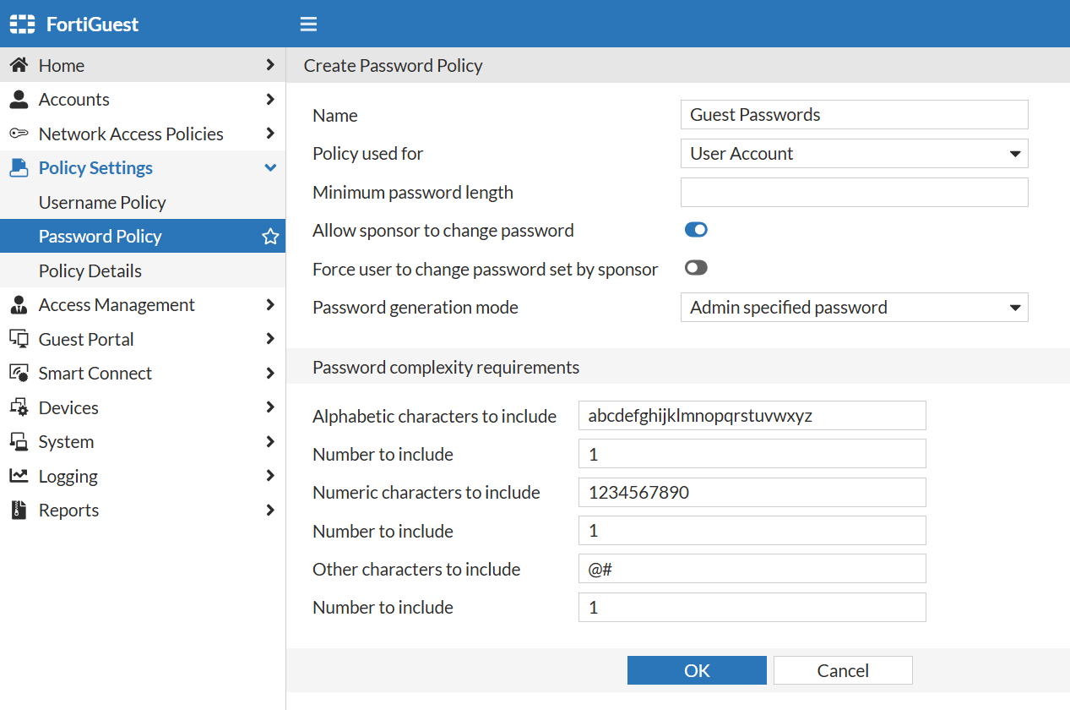The image size is (1070, 710).
Task: Click the Devices icon in sidebar
Action: [x=19, y=407]
